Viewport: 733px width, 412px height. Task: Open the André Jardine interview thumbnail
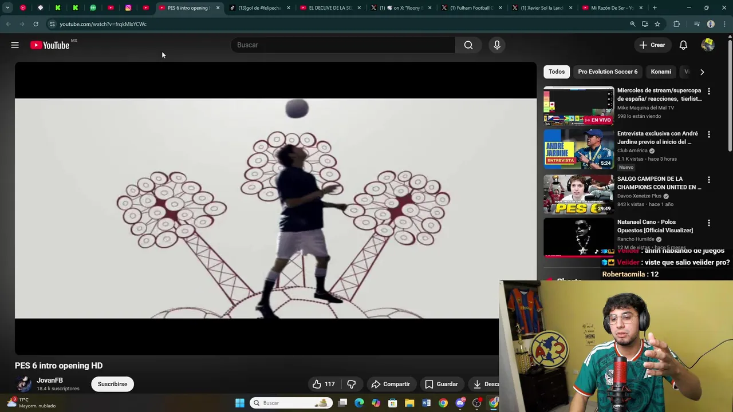pos(578,149)
